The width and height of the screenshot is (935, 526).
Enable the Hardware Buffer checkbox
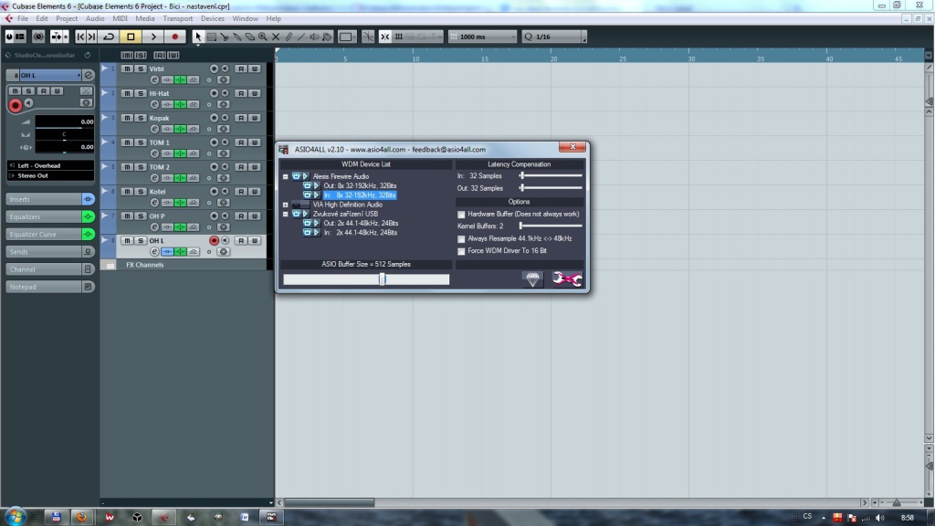click(461, 214)
